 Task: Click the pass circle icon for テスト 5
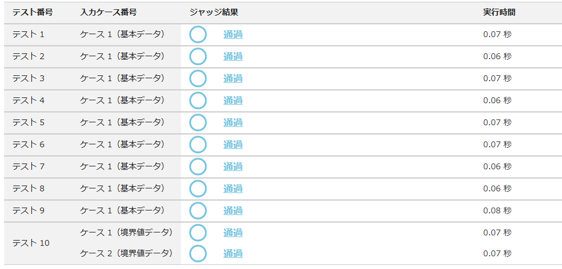click(198, 123)
